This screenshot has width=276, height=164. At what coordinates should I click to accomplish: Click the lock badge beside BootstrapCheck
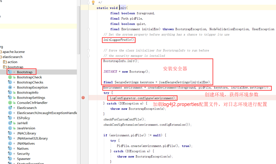click(x=14, y=77)
